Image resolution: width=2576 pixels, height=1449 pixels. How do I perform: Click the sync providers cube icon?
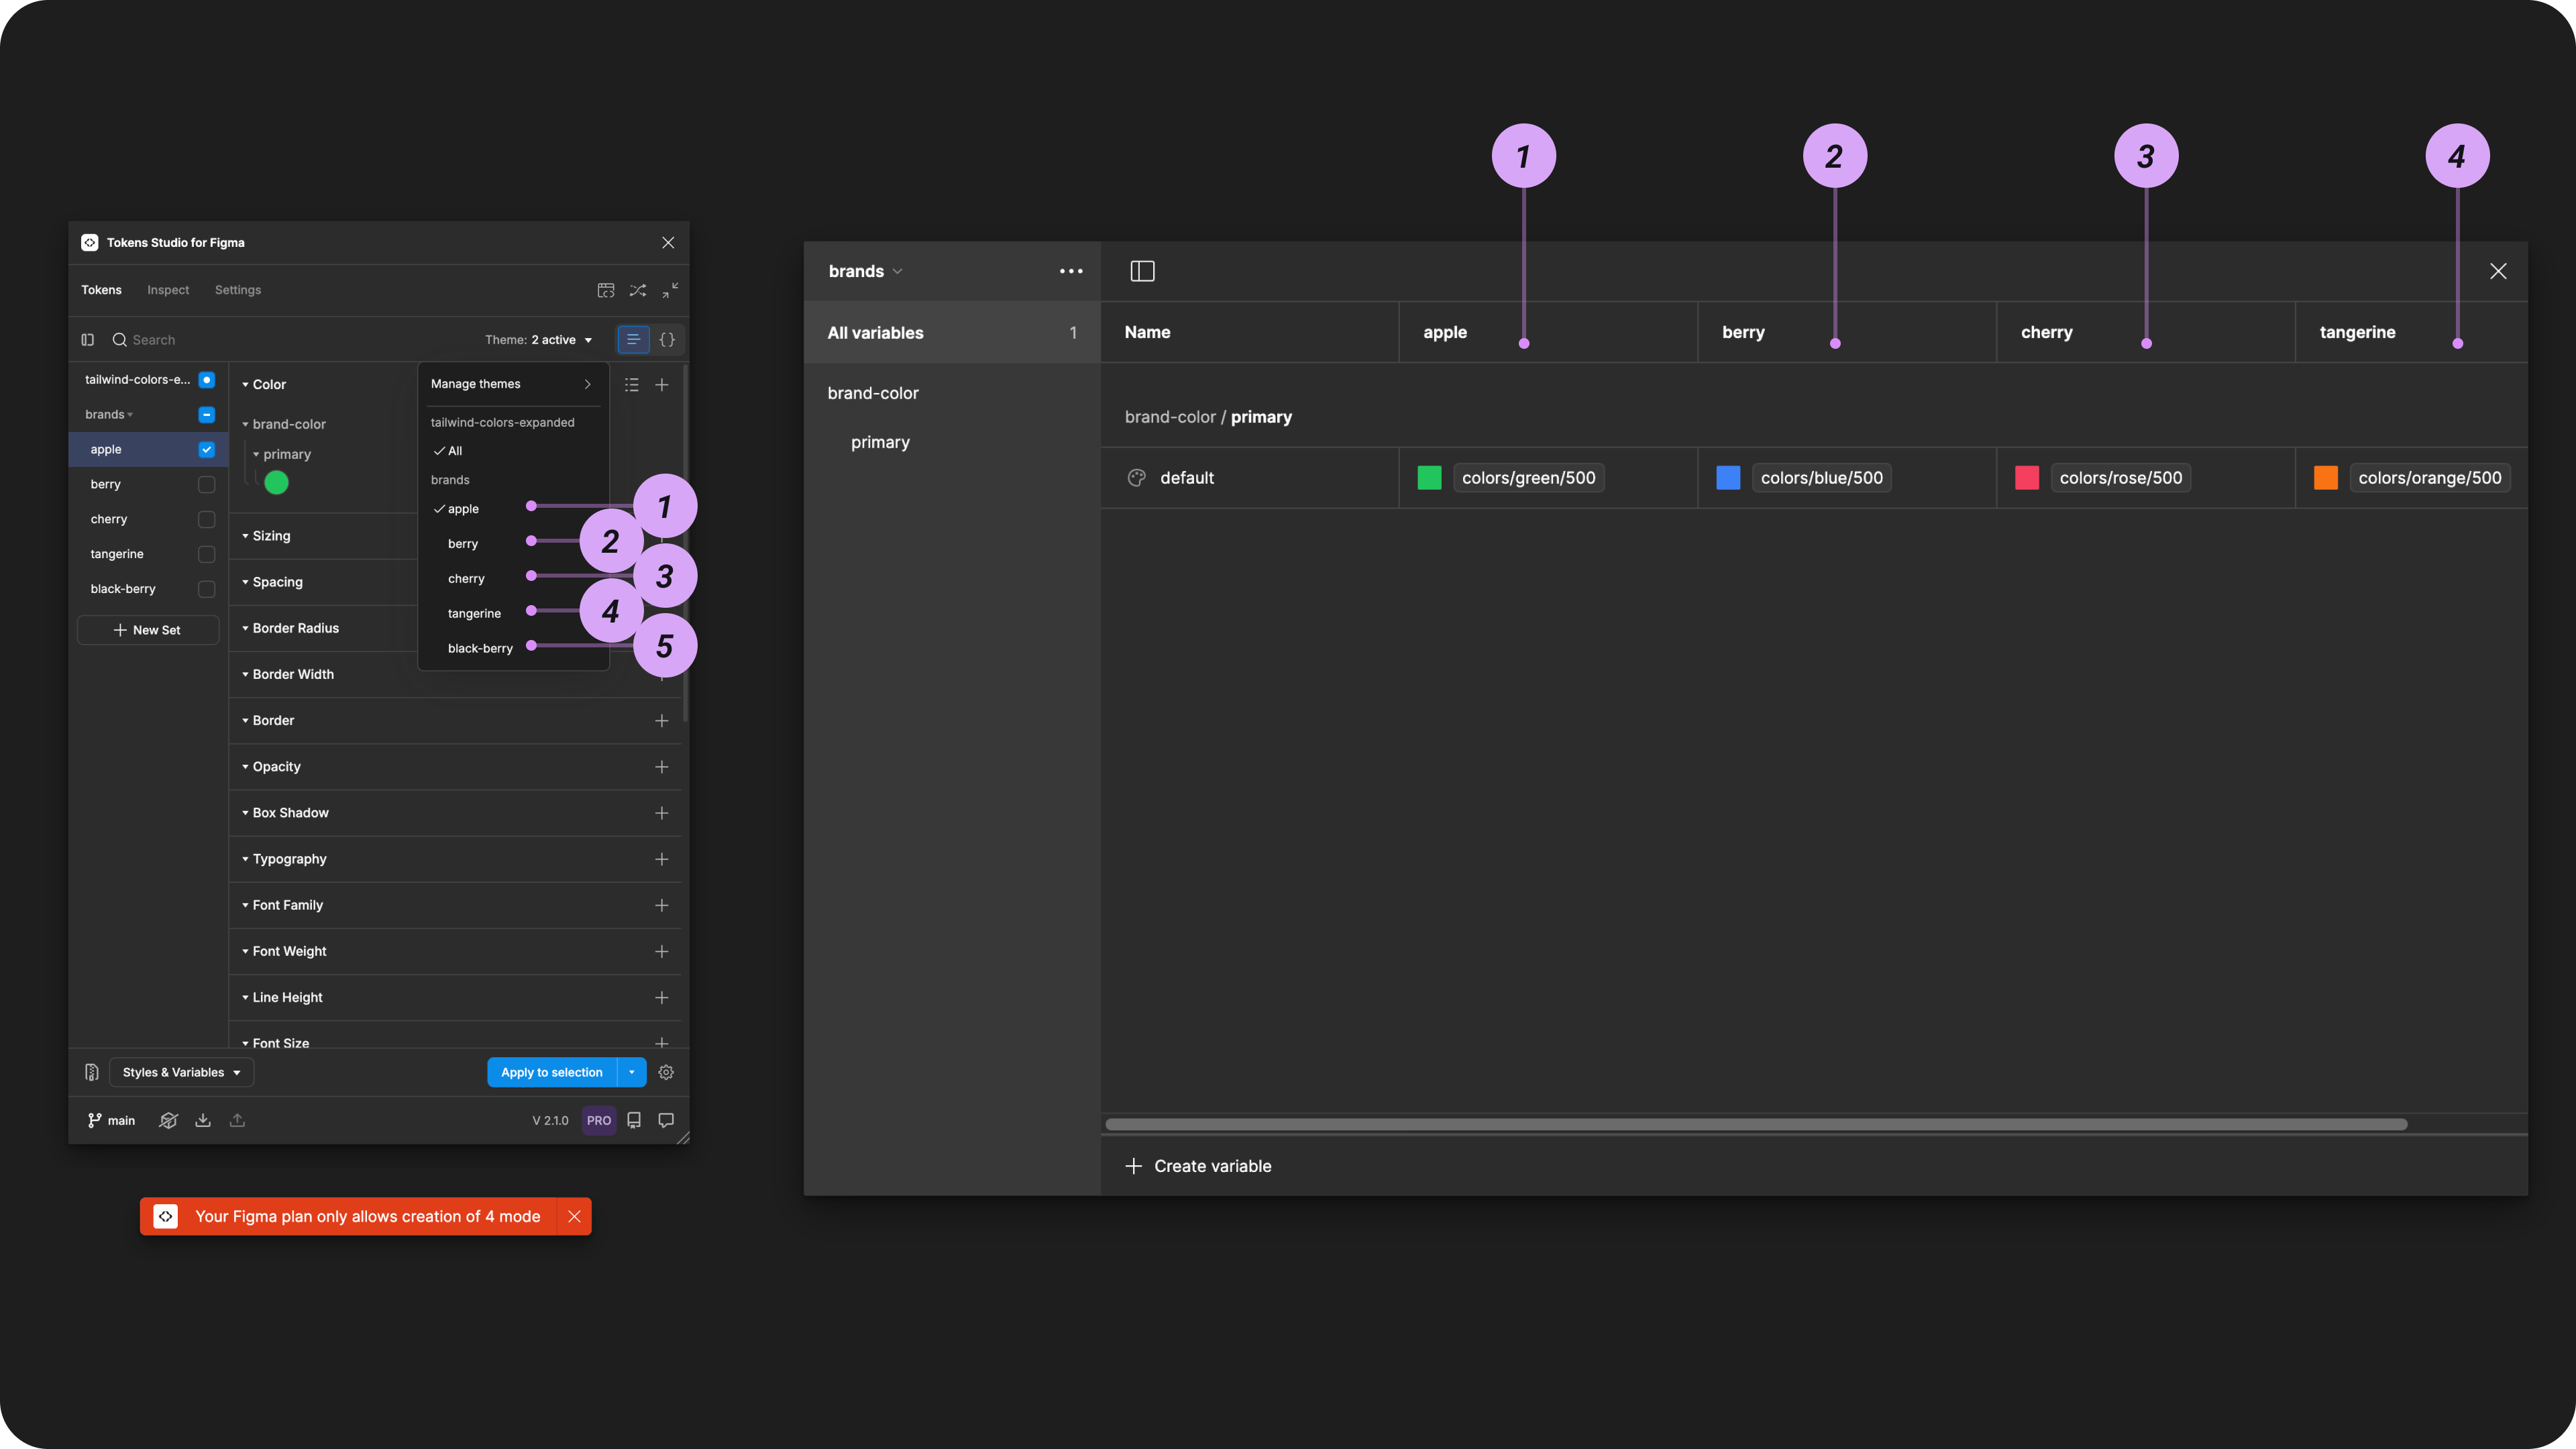pyautogui.click(x=169, y=1120)
